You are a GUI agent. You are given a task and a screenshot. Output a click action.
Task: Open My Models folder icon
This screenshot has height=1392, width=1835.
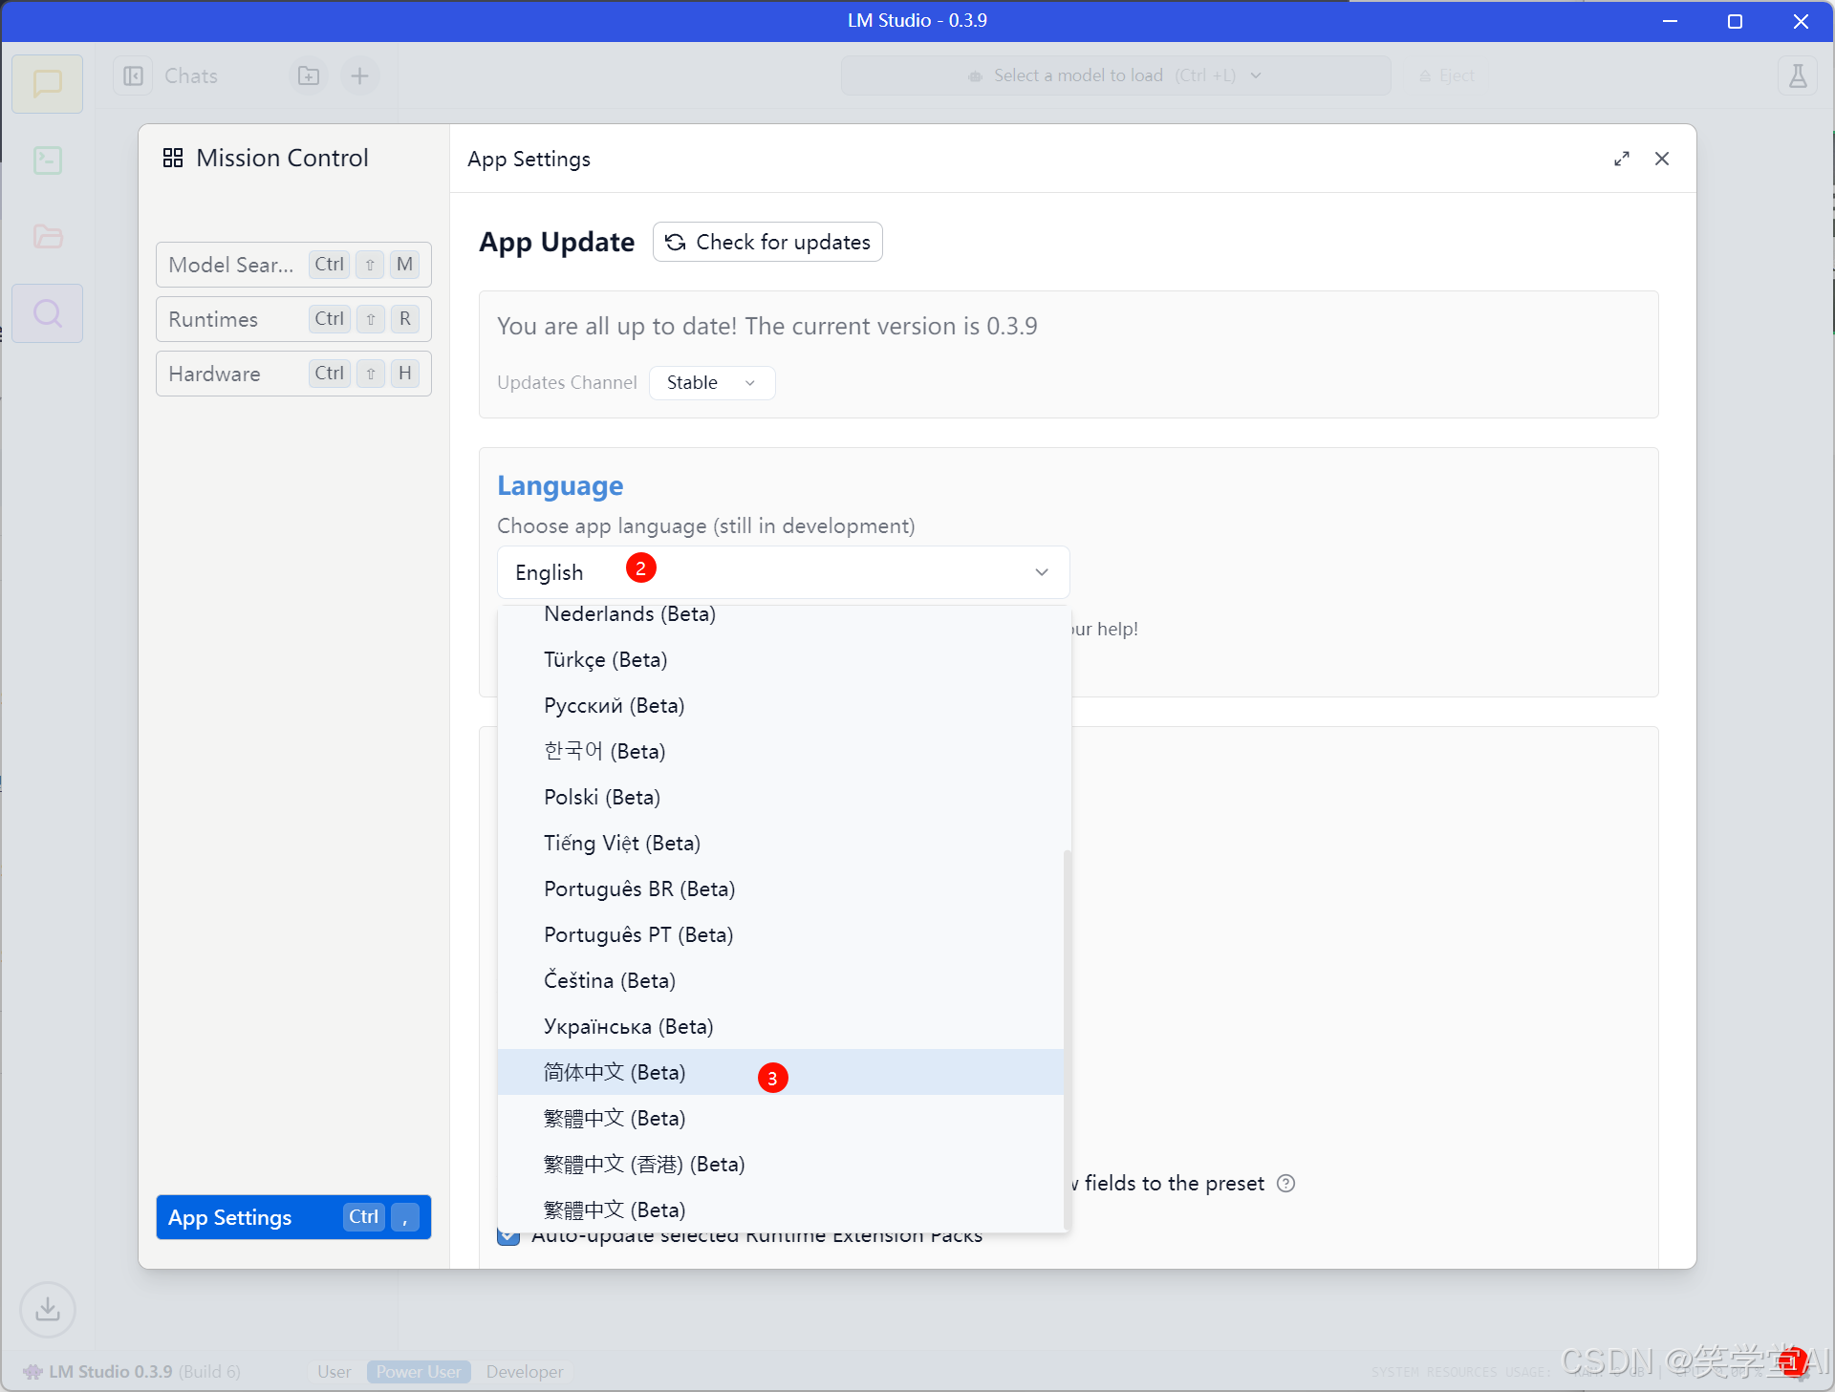pyautogui.click(x=47, y=237)
